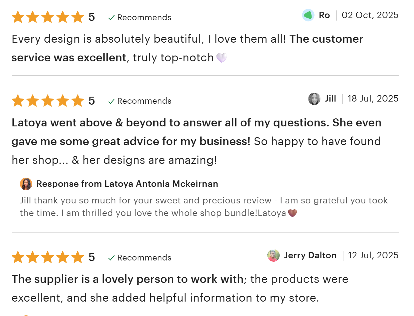The width and height of the screenshot is (414, 316).
Task: Open reviewer name Jill
Action: pos(330,98)
